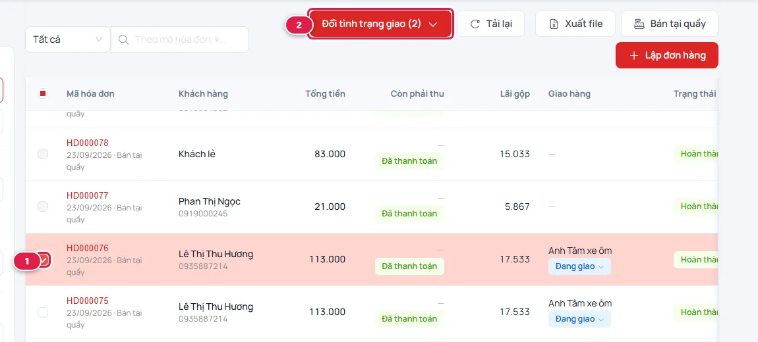This screenshot has height=342, width=758.
Task: Click the cash register icon for Bán tại quầy
Action: click(639, 24)
